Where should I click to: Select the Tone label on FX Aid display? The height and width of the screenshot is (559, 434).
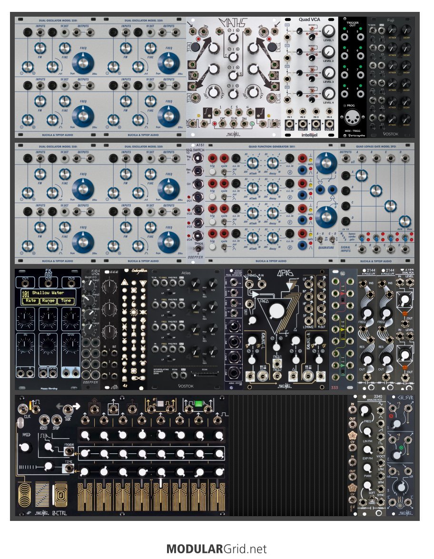click(66, 301)
